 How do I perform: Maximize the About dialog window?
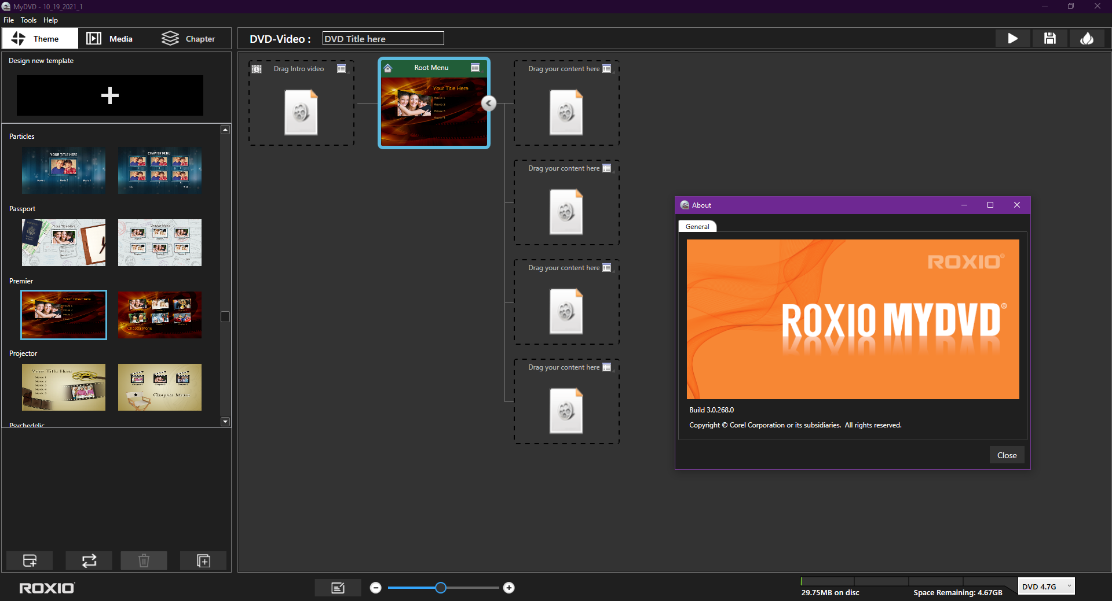click(990, 205)
